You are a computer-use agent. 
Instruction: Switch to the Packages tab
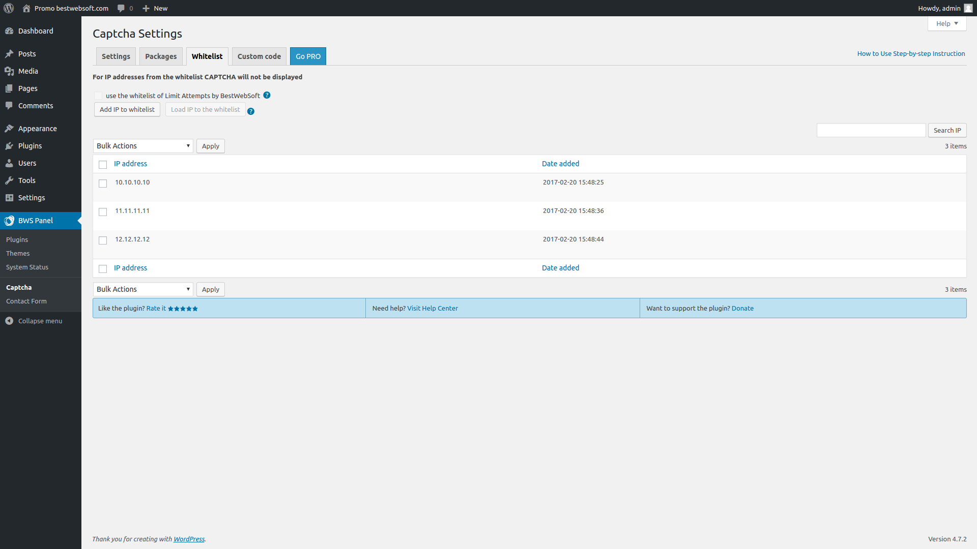click(x=161, y=56)
